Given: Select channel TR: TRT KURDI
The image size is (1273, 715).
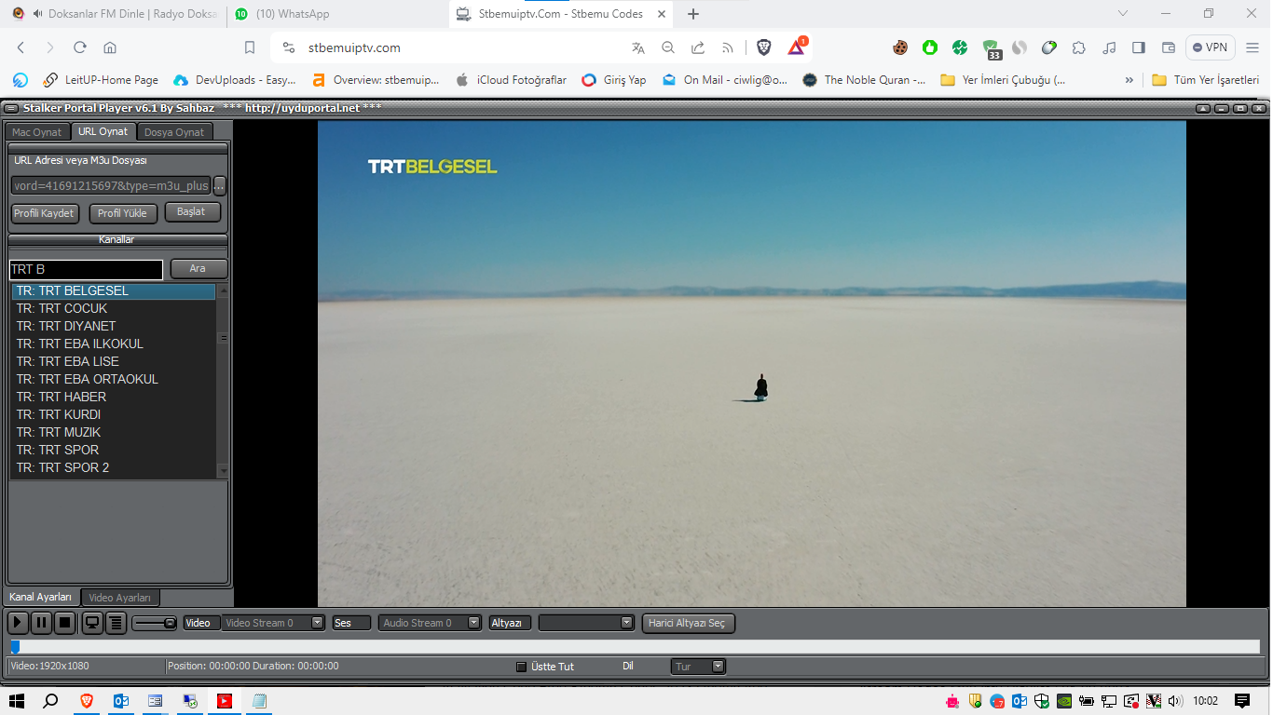Looking at the screenshot, I should 114,414.
